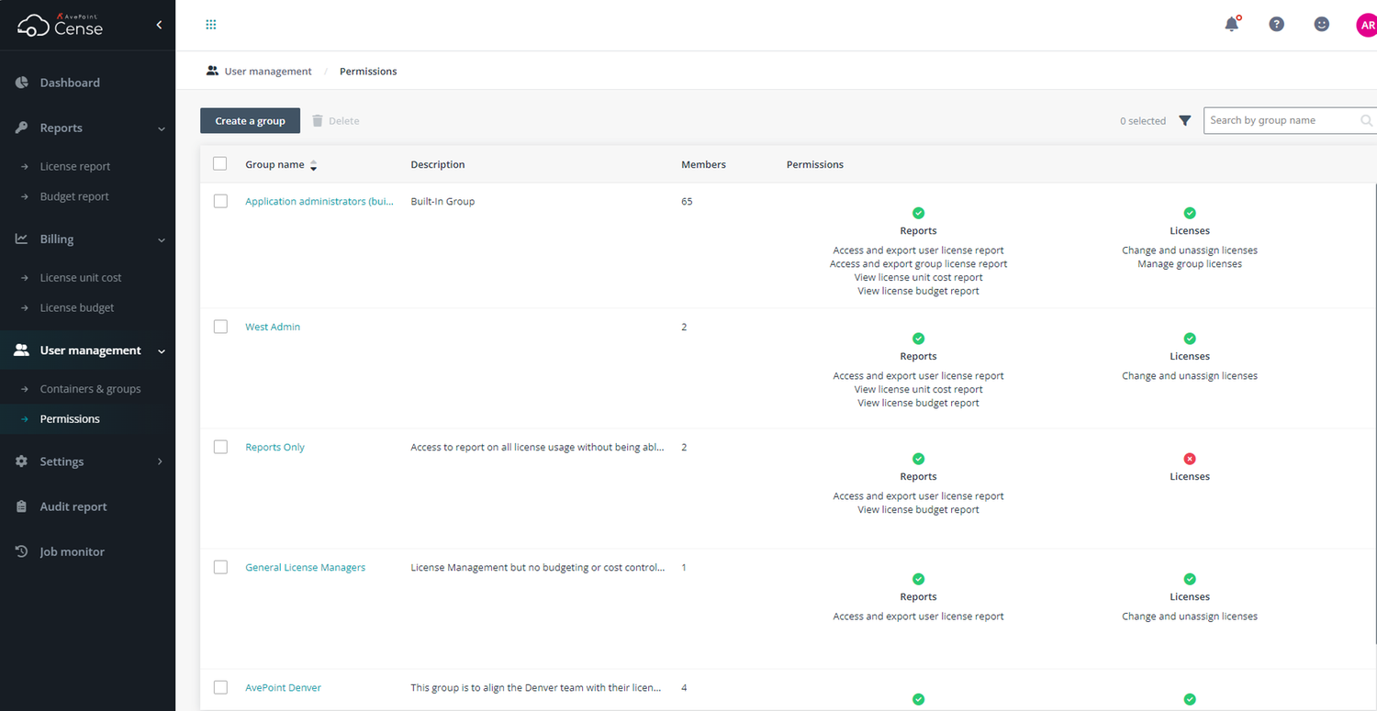Check the Application administrators row checkbox
Image resolution: width=1377 pixels, height=711 pixels.
(220, 201)
